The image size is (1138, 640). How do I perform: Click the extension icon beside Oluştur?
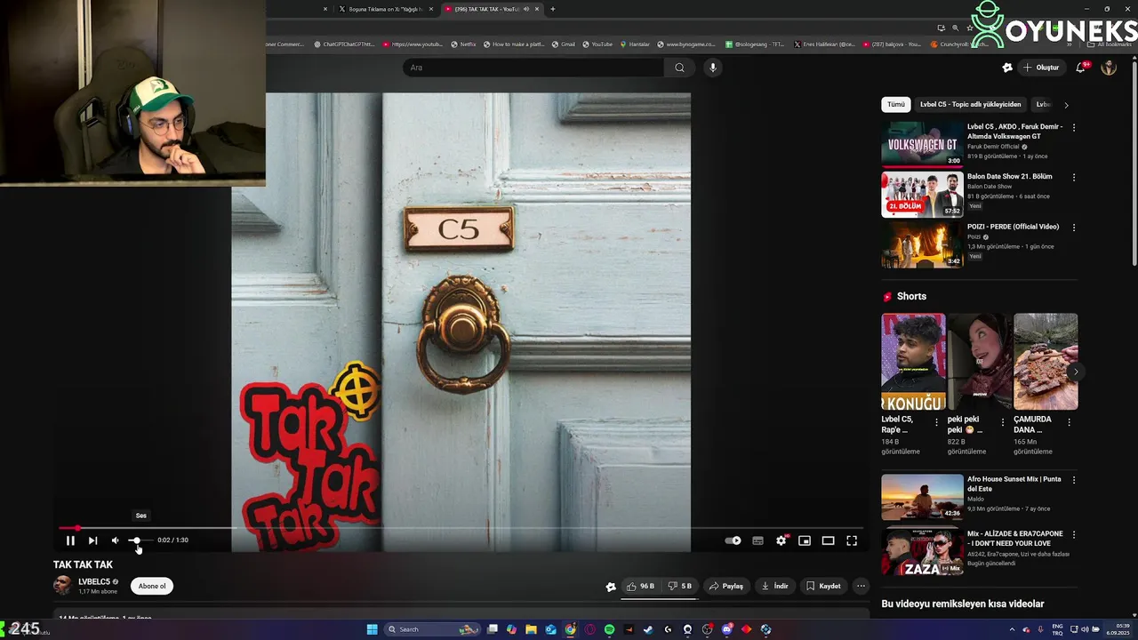point(1007,68)
